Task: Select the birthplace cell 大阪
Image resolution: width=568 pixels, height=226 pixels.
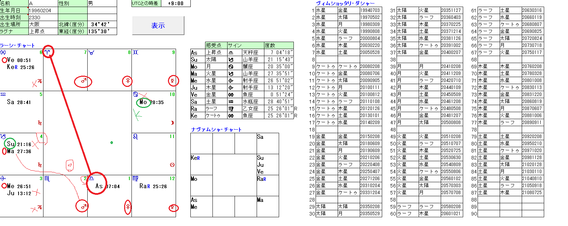Action: pyautogui.click(x=43, y=25)
